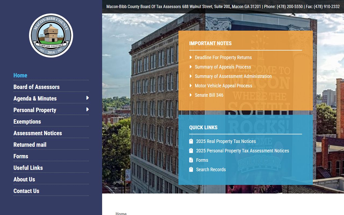The height and width of the screenshot is (215, 344).
Task: Go to Home in the sidebar
Action: pos(20,76)
